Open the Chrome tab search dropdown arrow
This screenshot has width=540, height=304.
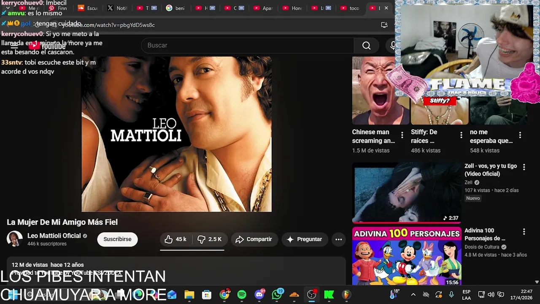(x=8, y=8)
